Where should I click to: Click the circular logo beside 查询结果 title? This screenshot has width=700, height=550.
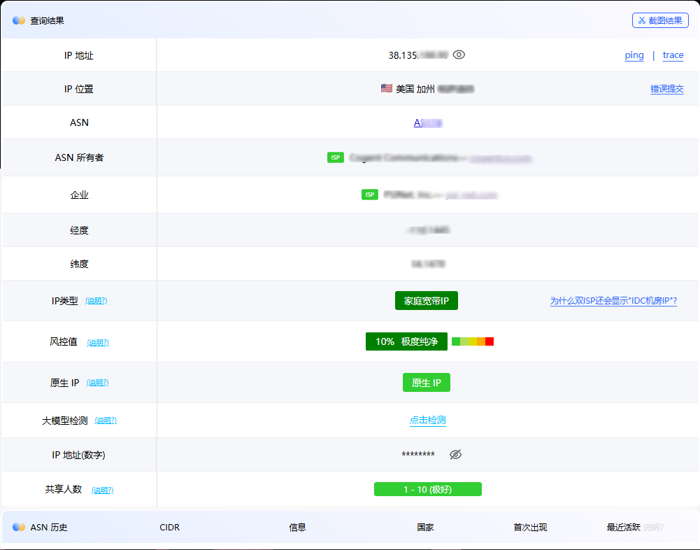(17, 20)
